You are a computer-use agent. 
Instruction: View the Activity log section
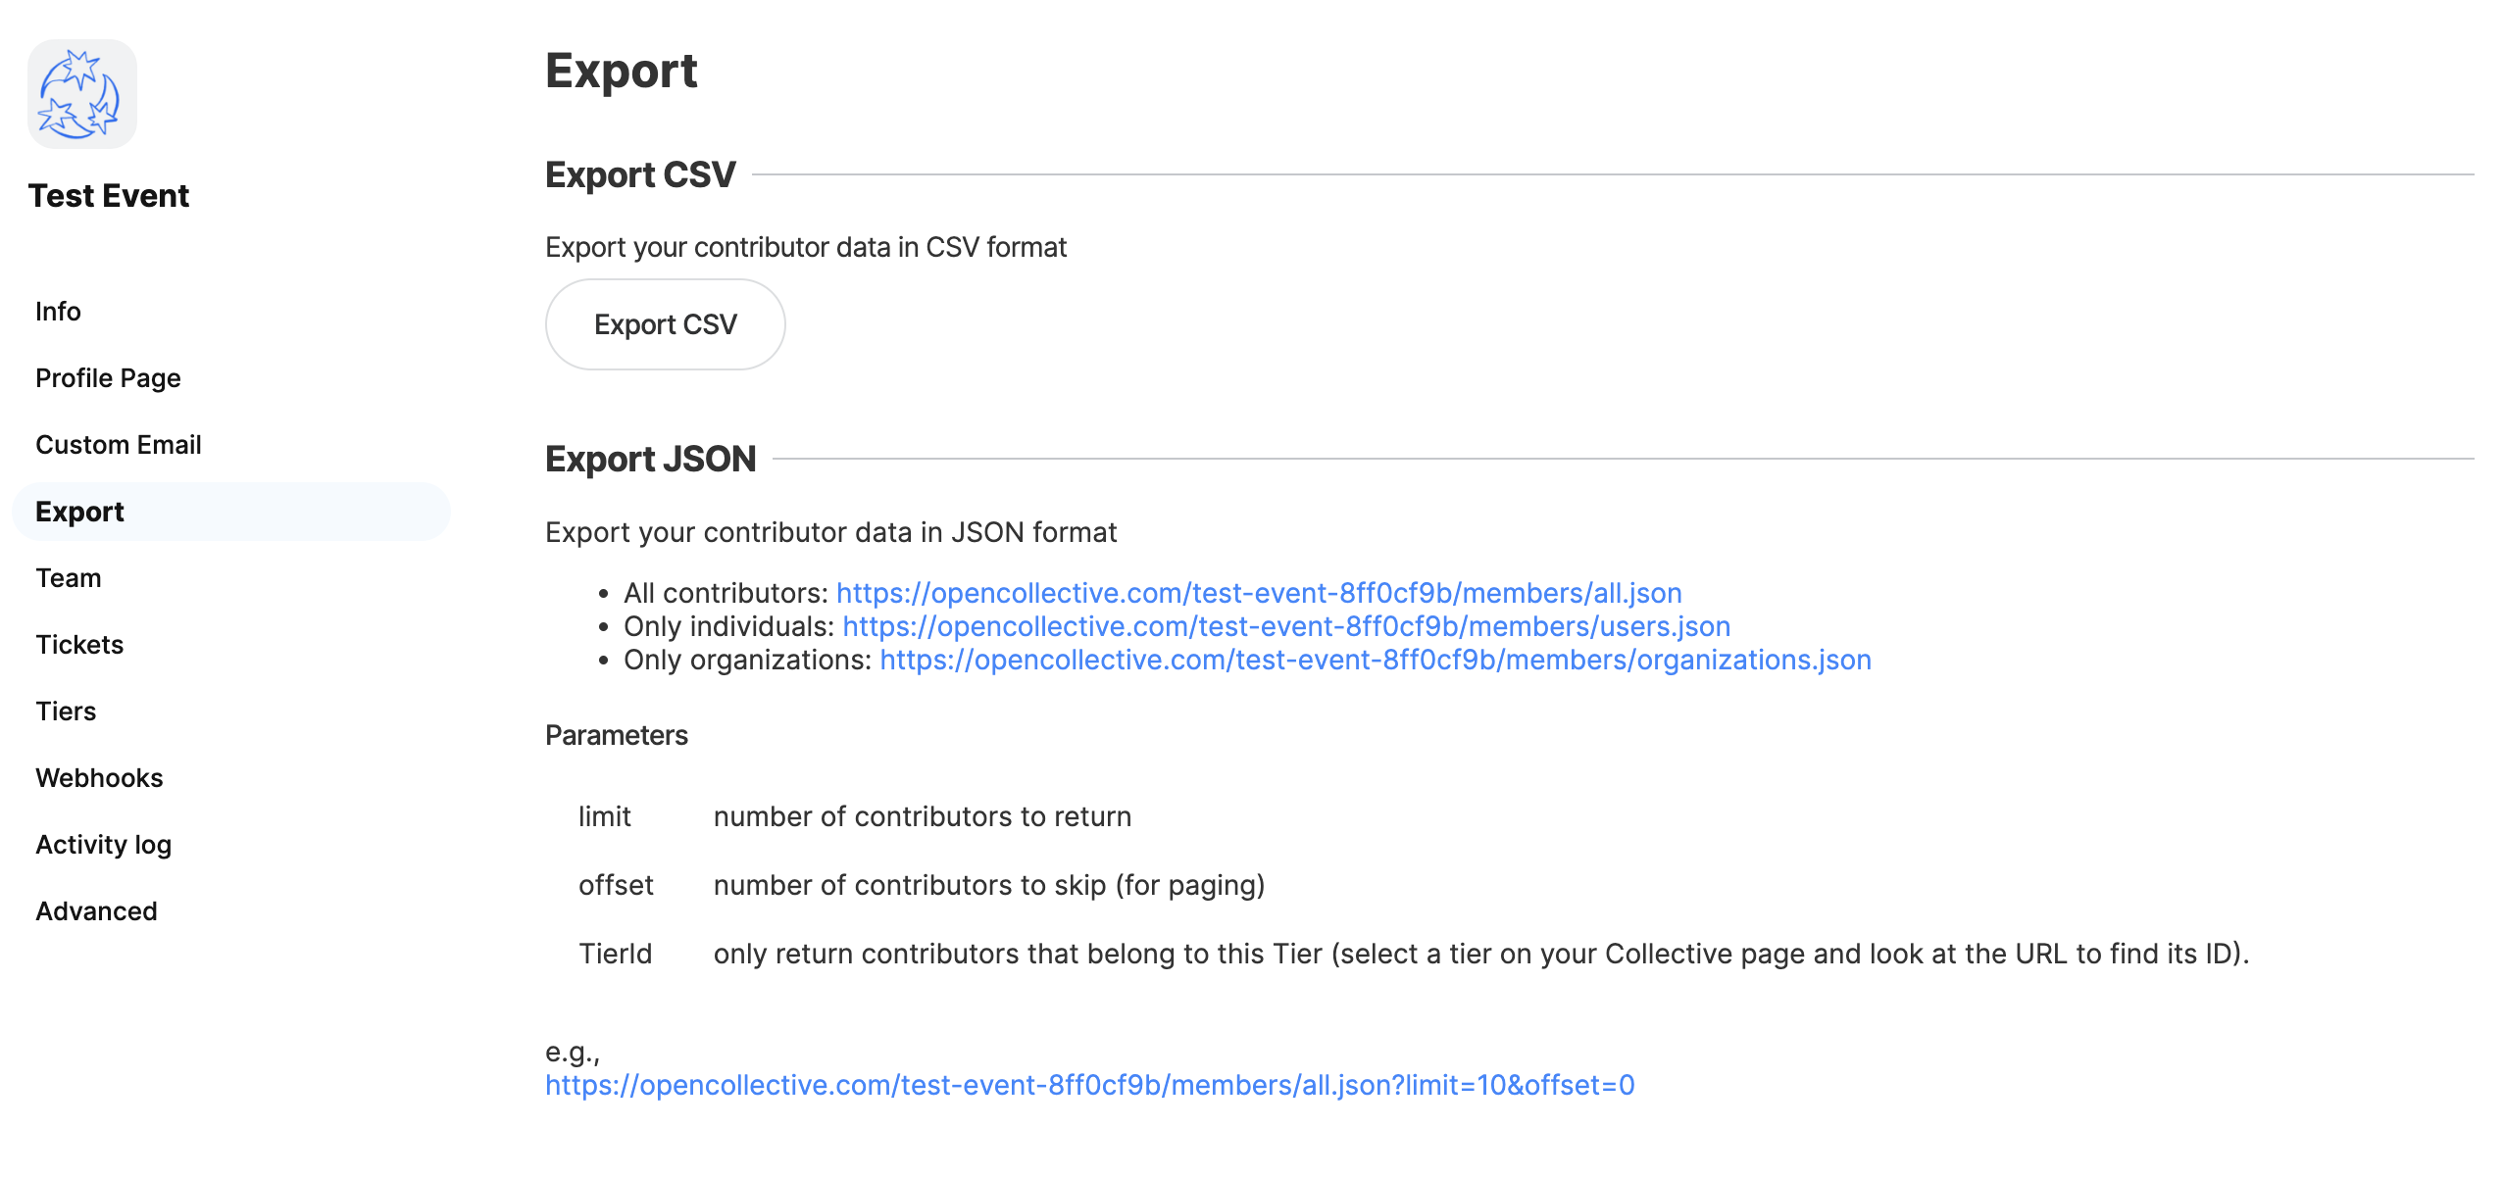click(x=103, y=845)
